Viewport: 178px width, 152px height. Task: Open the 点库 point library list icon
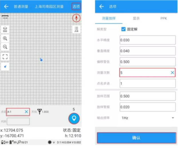(x=76, y=29)
